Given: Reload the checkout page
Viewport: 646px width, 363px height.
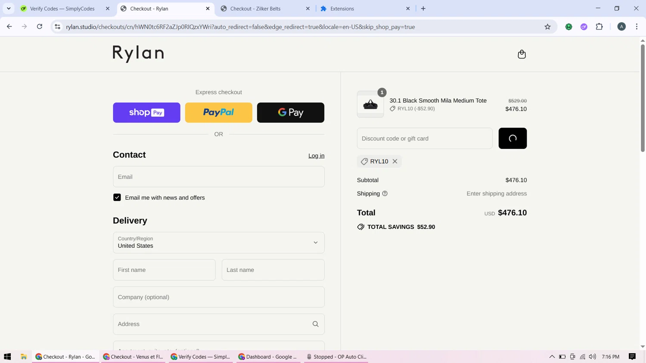Looking at the screenshot, I should pos(40,27).
